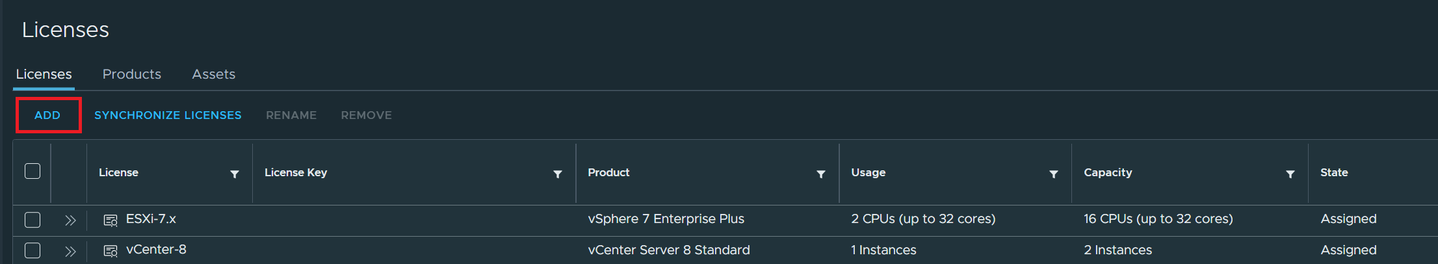Select the Licenses tab
The image size is (1438, 264).
tap(44, 74)
